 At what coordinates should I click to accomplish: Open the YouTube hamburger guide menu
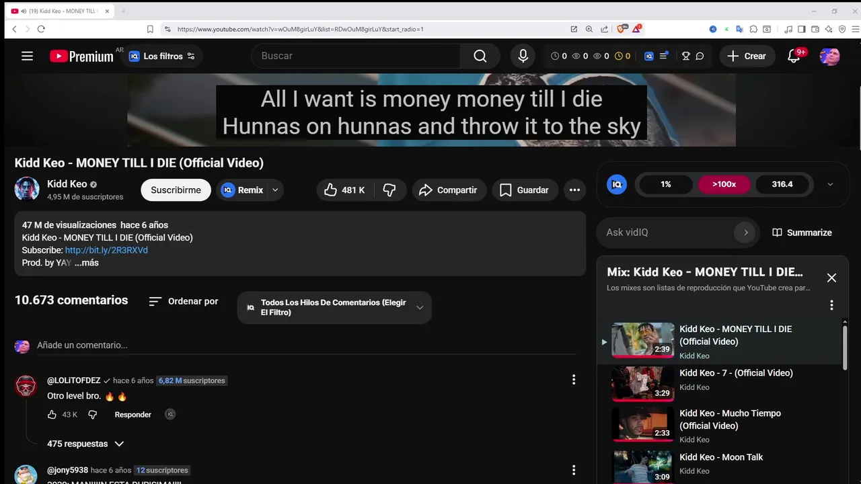coord(27,56)
